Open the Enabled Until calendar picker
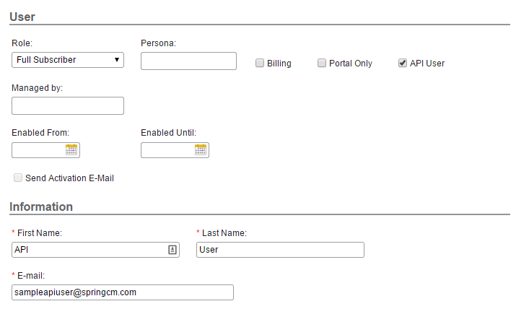The width and height of the screenshot is (529, 309). 201,149
